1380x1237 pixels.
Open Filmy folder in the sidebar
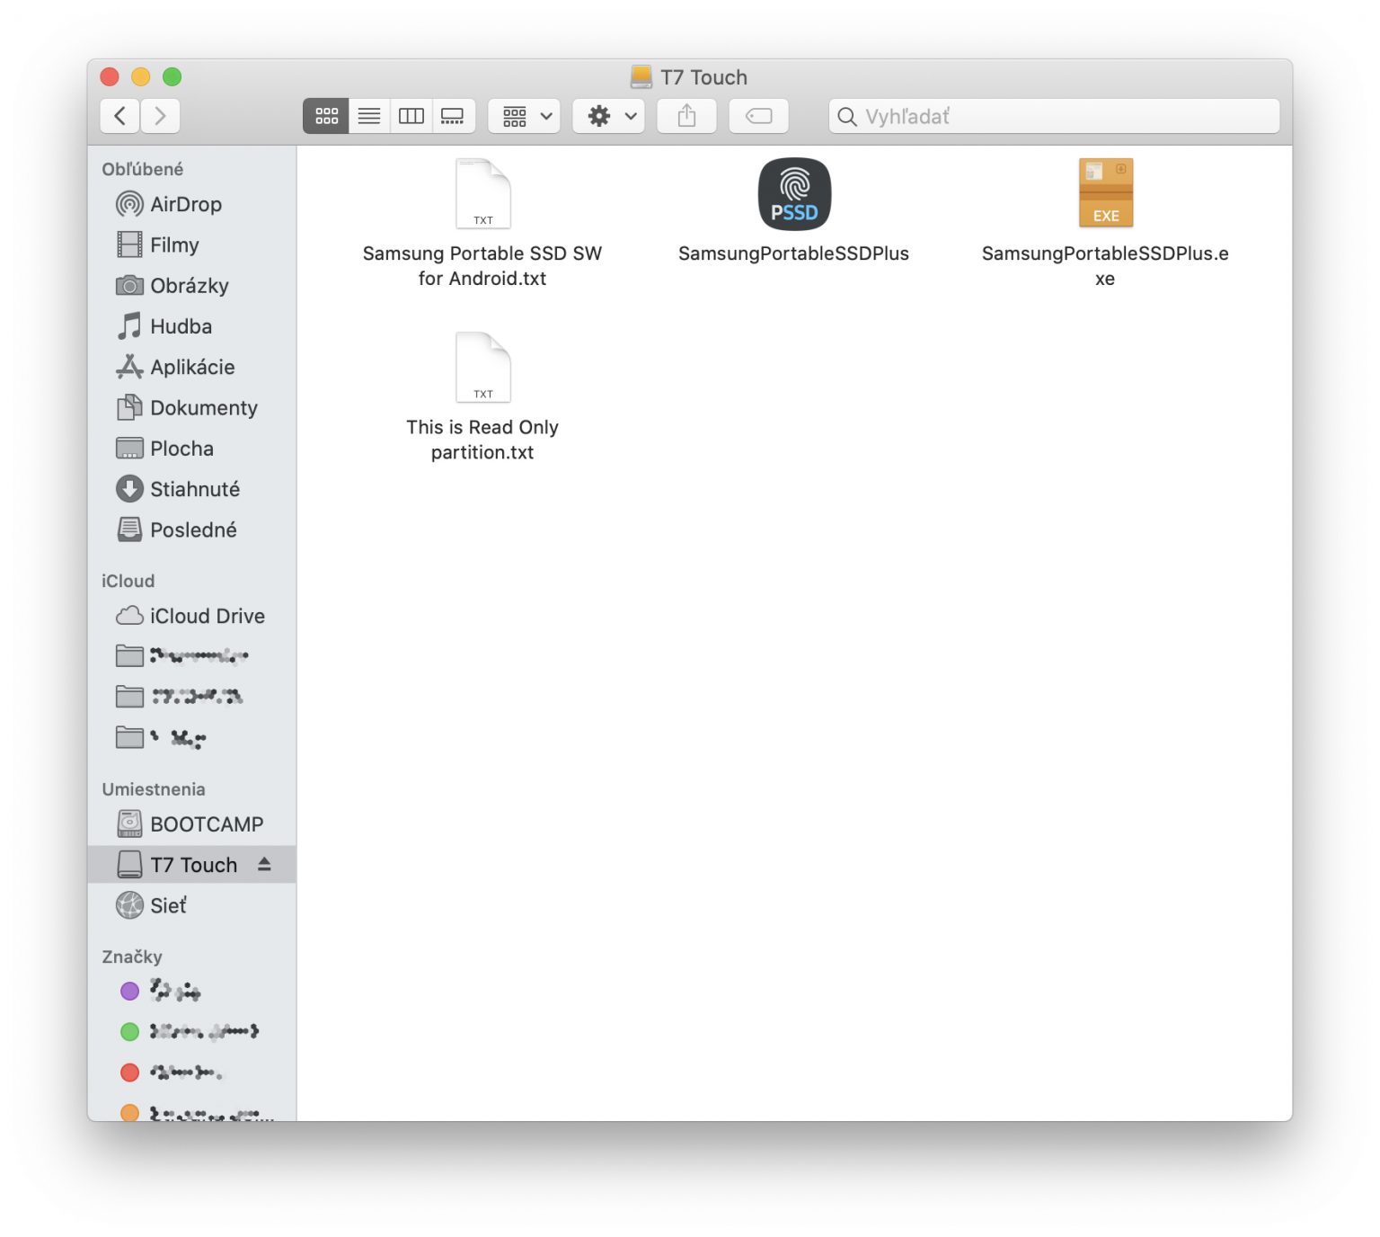(x=191, y=245)
